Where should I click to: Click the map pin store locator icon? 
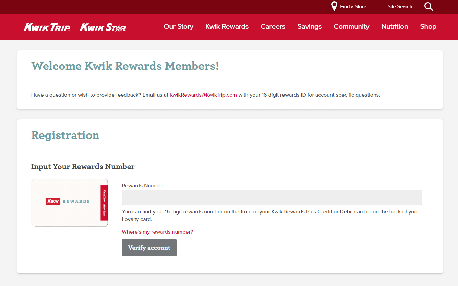(x=334, y=6)
